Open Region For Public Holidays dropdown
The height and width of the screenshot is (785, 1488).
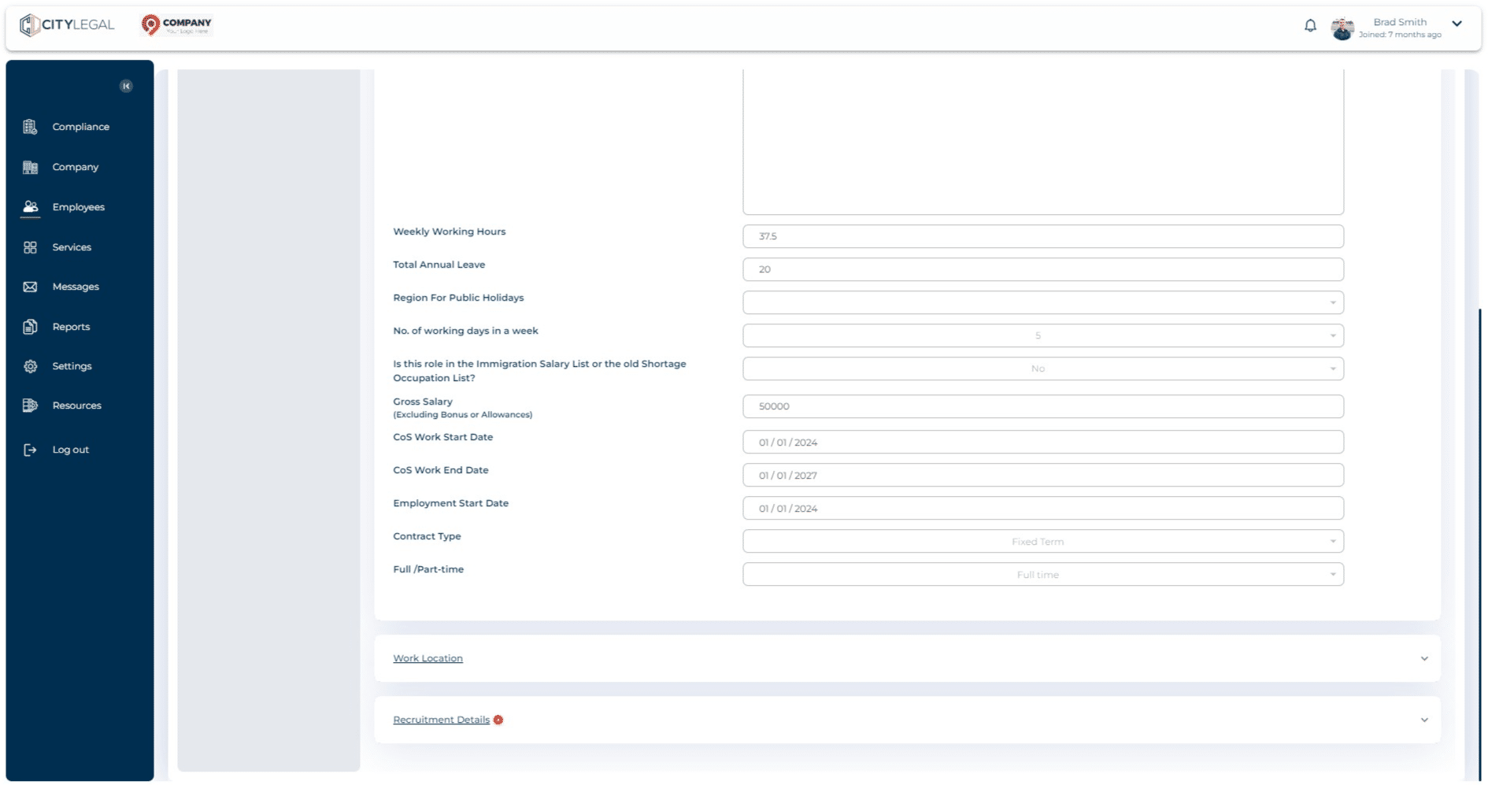coord(1042,302)
